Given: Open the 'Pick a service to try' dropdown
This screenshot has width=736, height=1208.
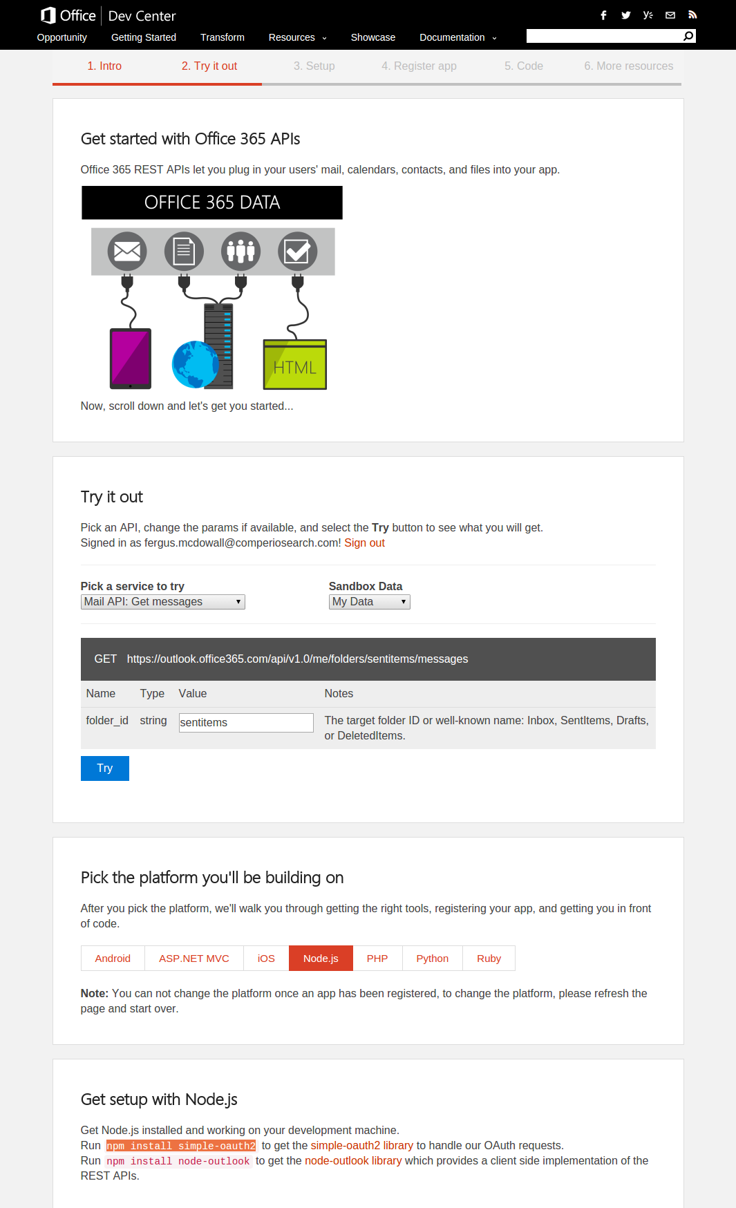Looking at the screenshot, I should [162, 601].
